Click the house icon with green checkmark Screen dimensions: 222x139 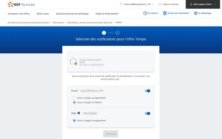click(x=73, y=61)
